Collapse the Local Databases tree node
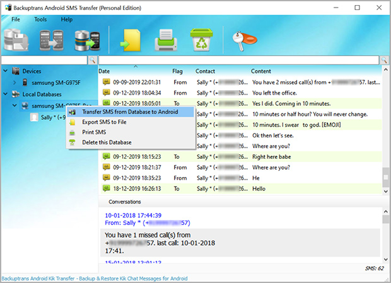This screenshot has height=283, width=391. [5, 94]
